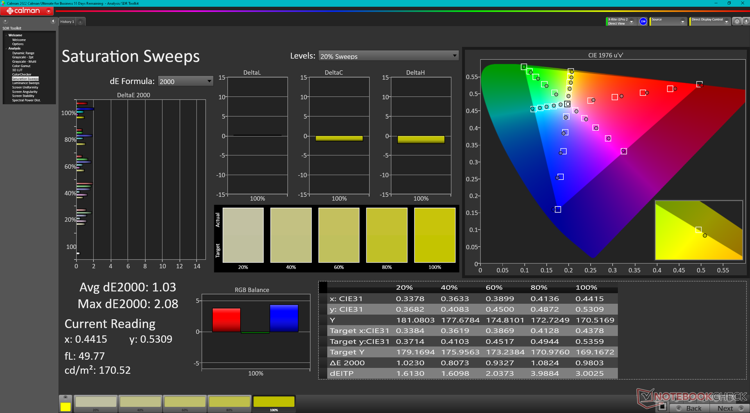Open the 3D LUT page
This screenshot has height=413, width=750.
pyautogui.click(x=17, y=70)
